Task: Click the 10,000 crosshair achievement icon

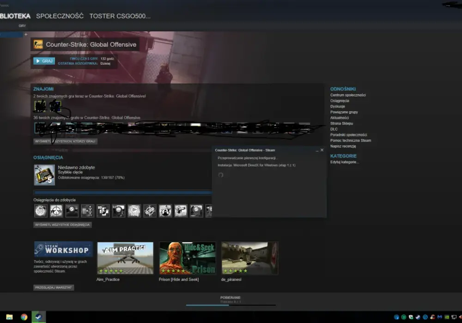Action: (150, 210)
